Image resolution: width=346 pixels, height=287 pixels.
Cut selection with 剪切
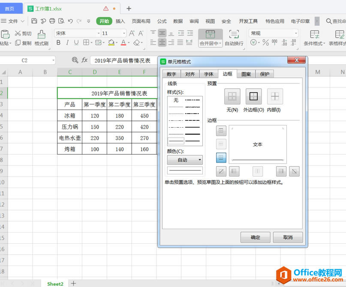[23, 33]
